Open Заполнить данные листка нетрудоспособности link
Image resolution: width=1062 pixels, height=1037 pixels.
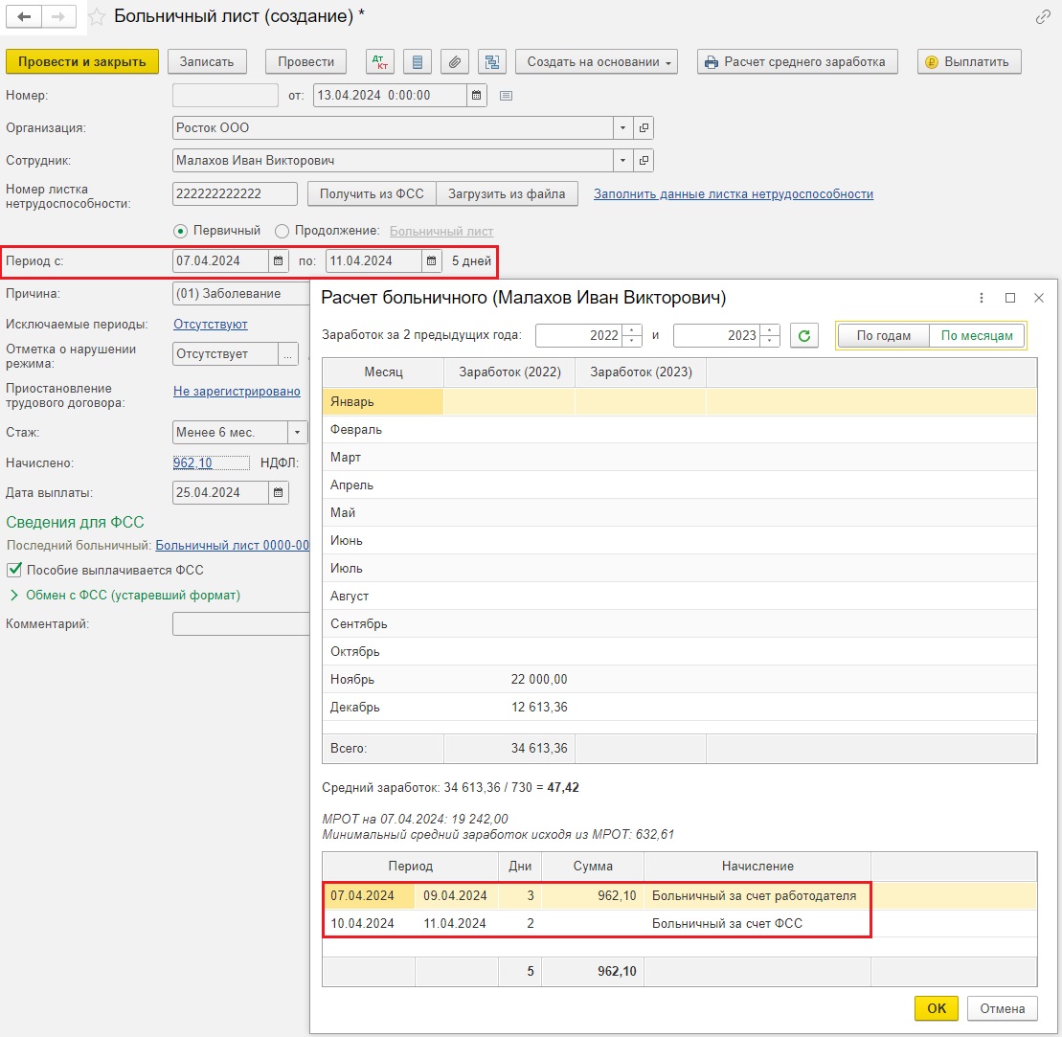point(734,193)
